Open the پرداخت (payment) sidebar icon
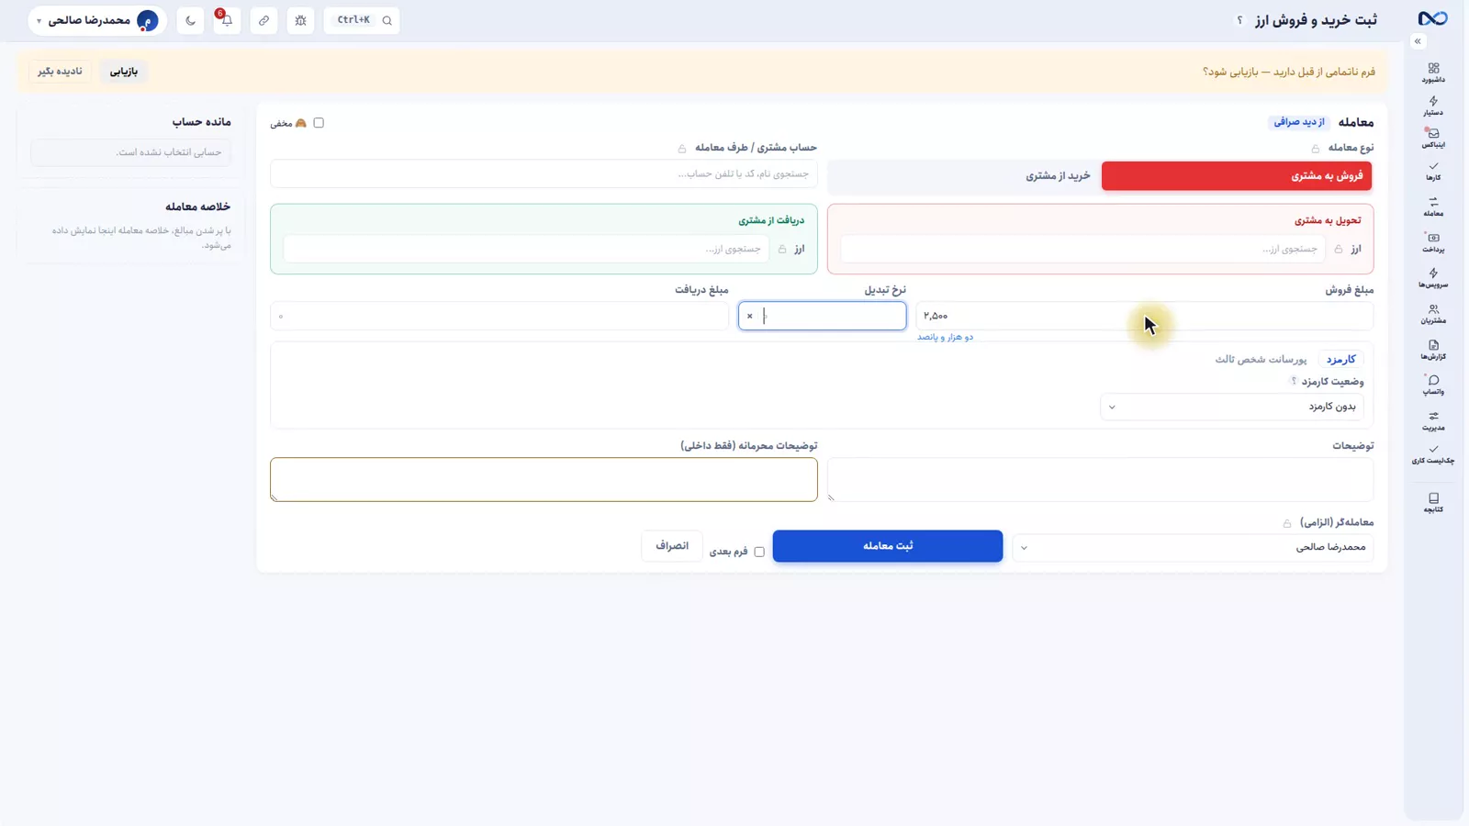Screen dimensions: 1469x826 1433,243
